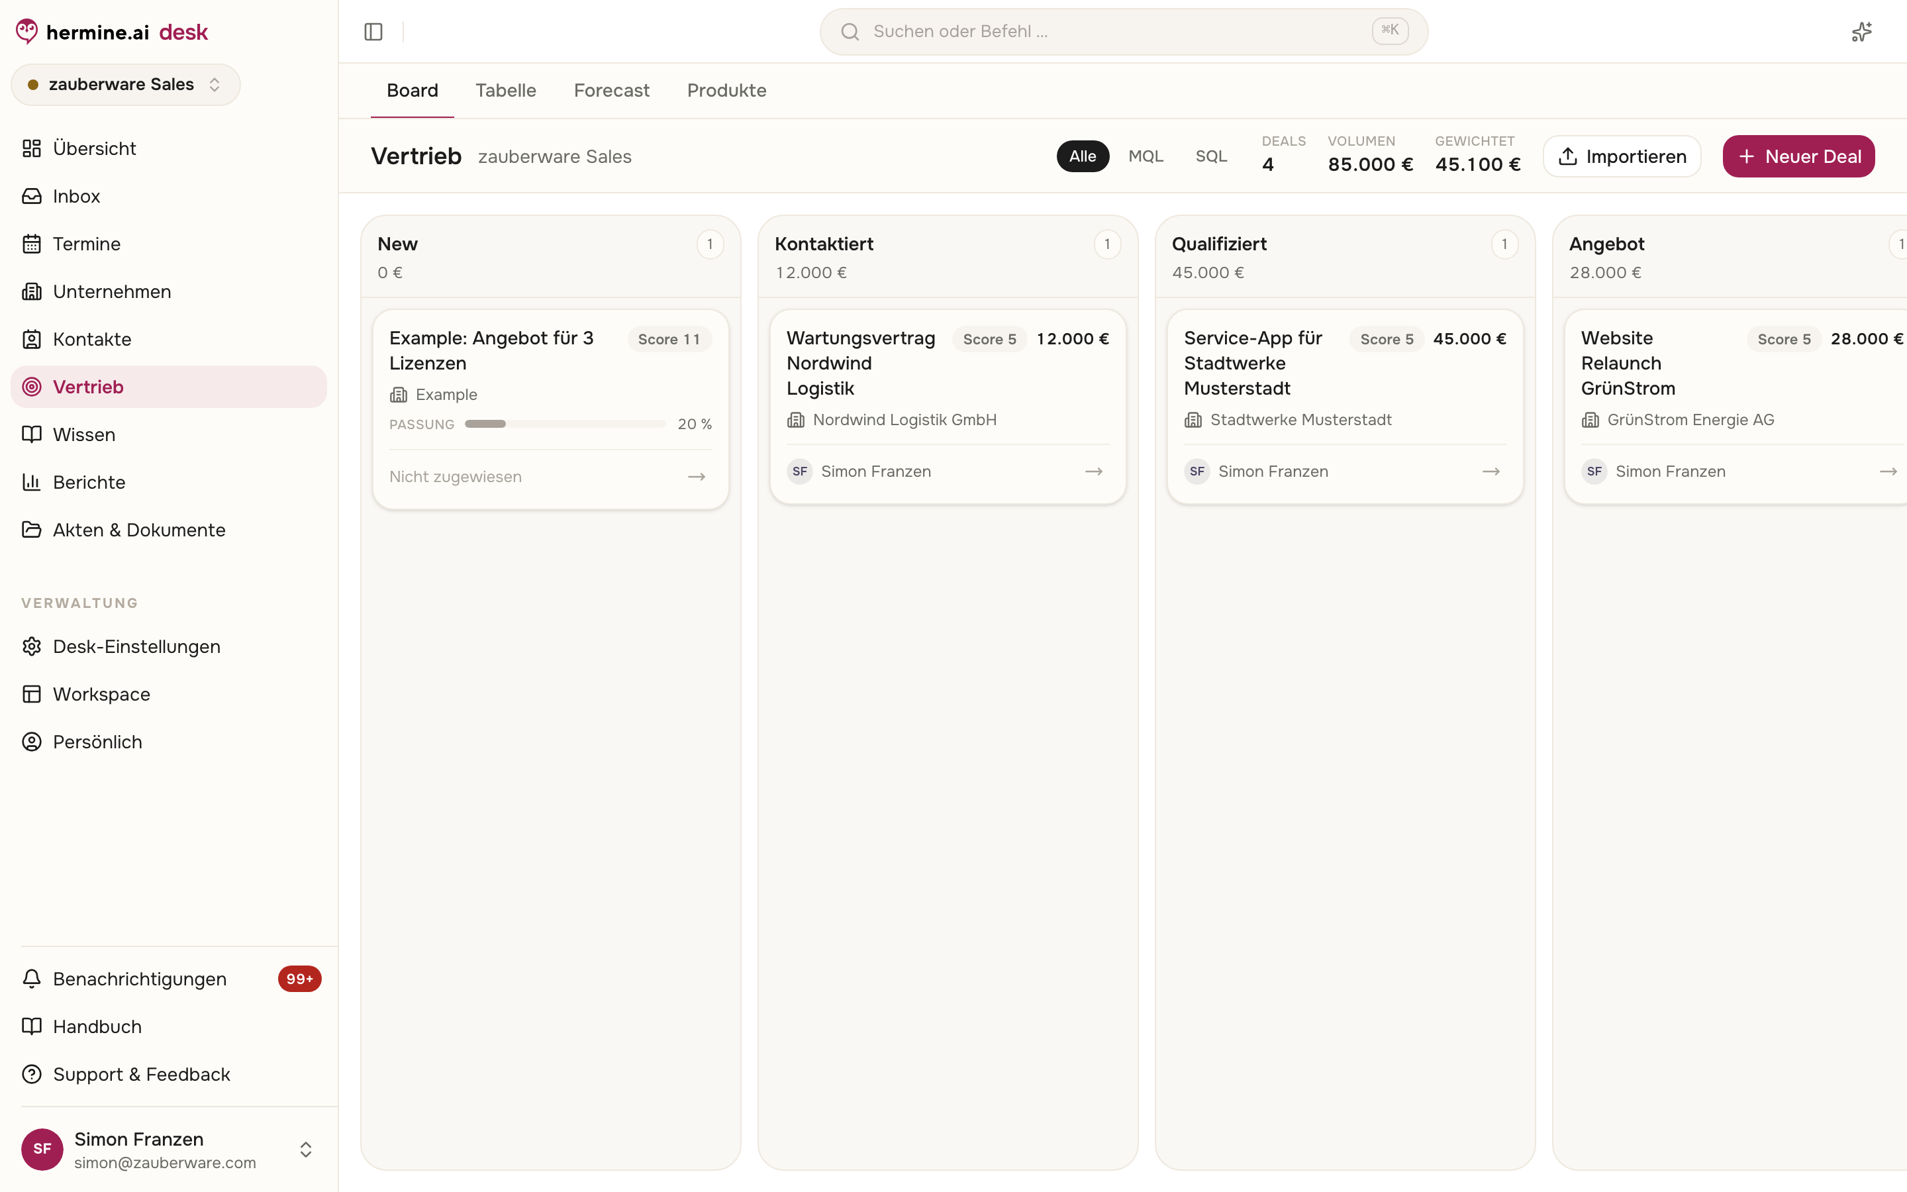Click the Importieren button

pos(1622,156)
